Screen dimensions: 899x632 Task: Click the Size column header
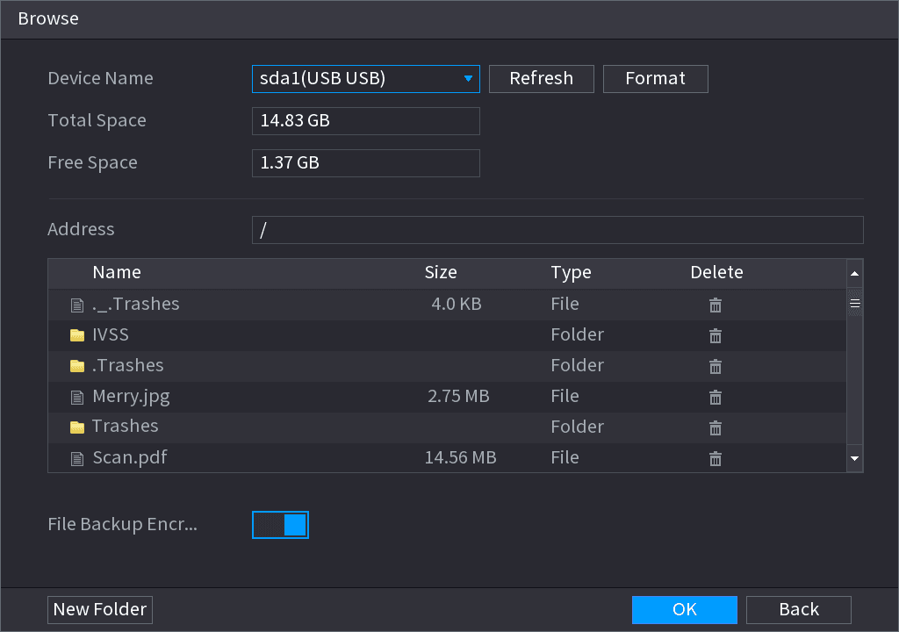(x=441, y=272)
